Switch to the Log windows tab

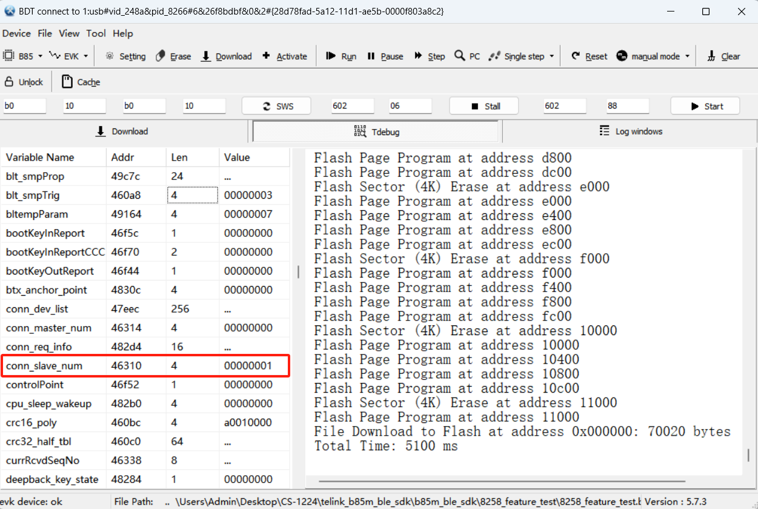pos(630,131)
